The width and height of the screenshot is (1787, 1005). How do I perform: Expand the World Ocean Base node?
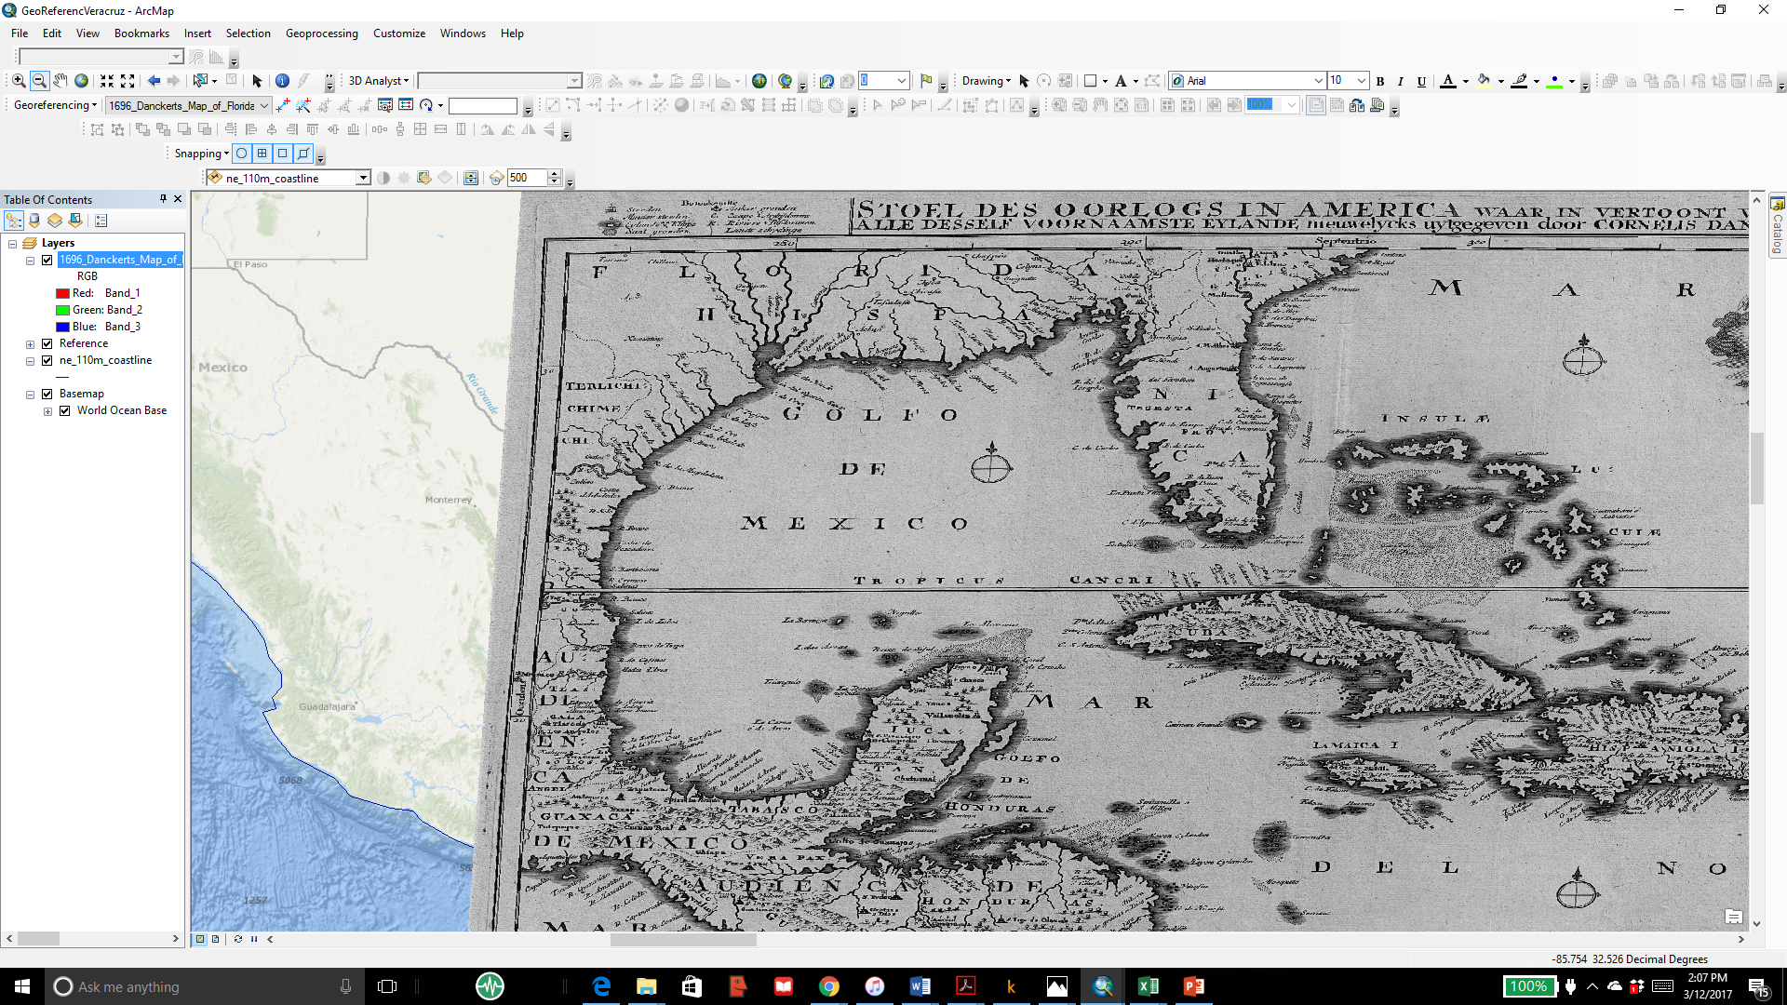pos(47,411)
